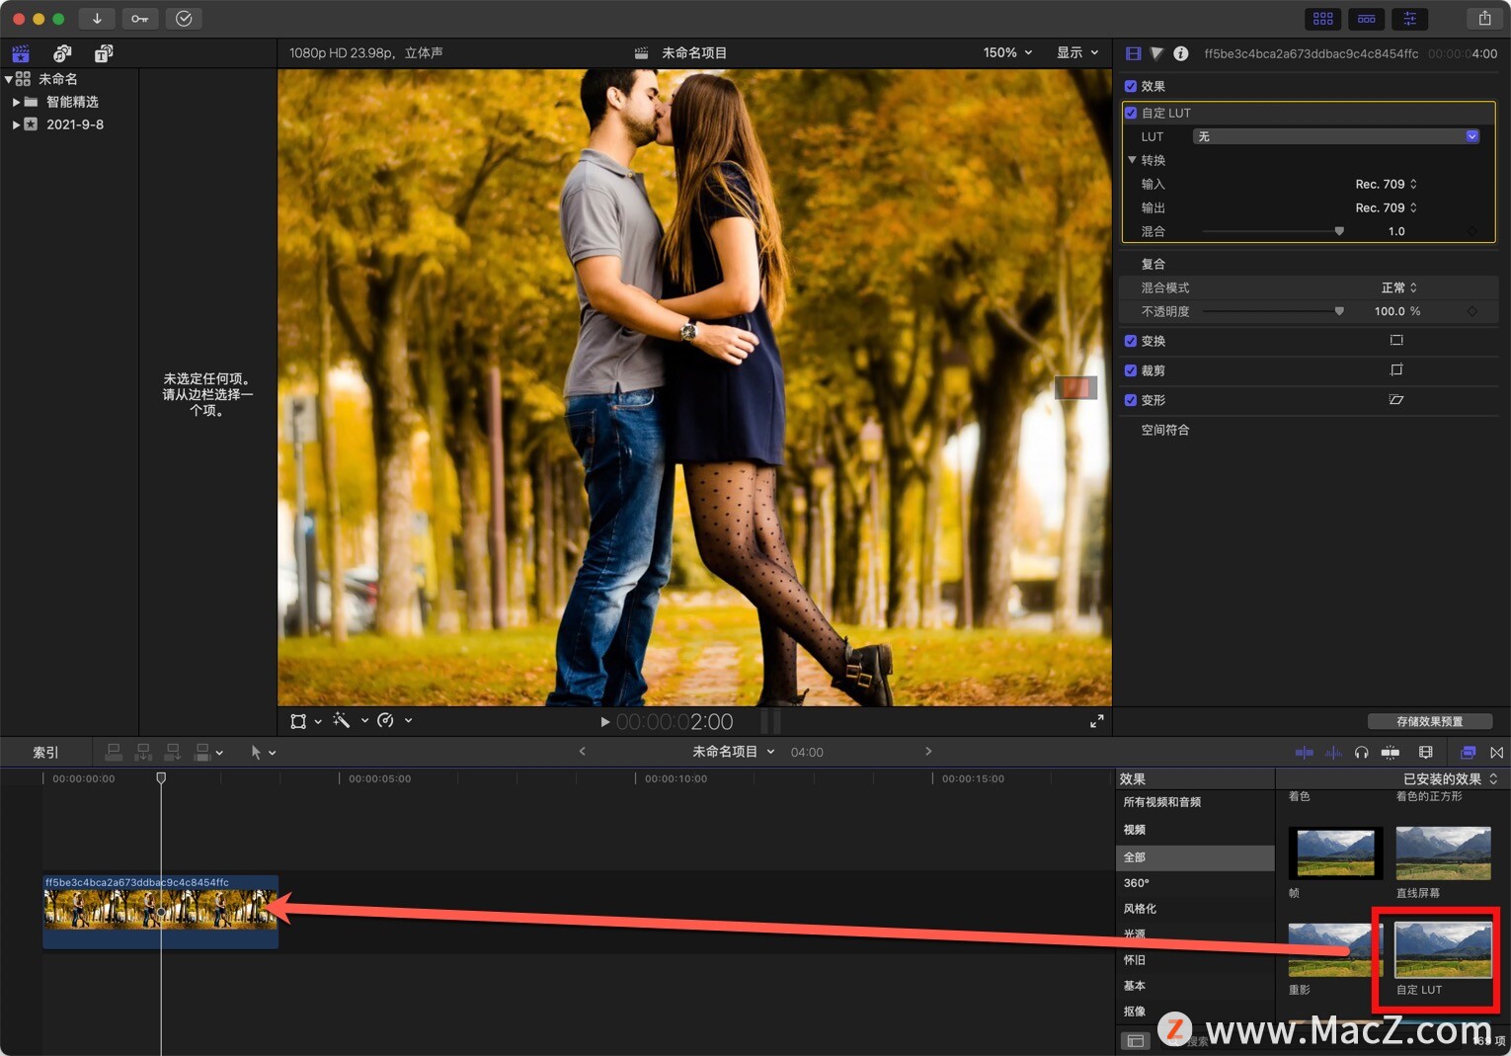Toggle the 裁剪 crop checkbox

point(1131,370)
